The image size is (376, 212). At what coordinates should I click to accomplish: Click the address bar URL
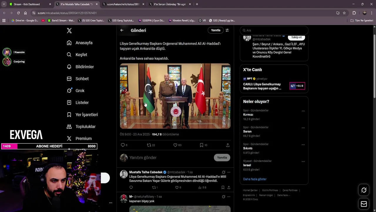point(67,13)
